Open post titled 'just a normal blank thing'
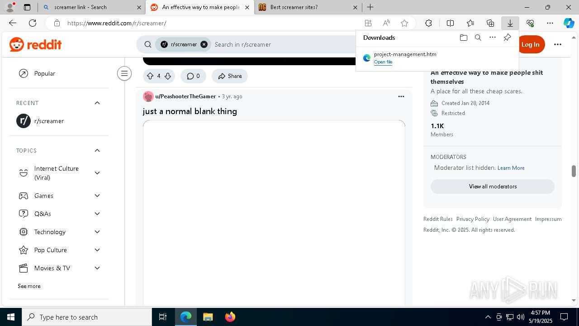 point(190,111)
